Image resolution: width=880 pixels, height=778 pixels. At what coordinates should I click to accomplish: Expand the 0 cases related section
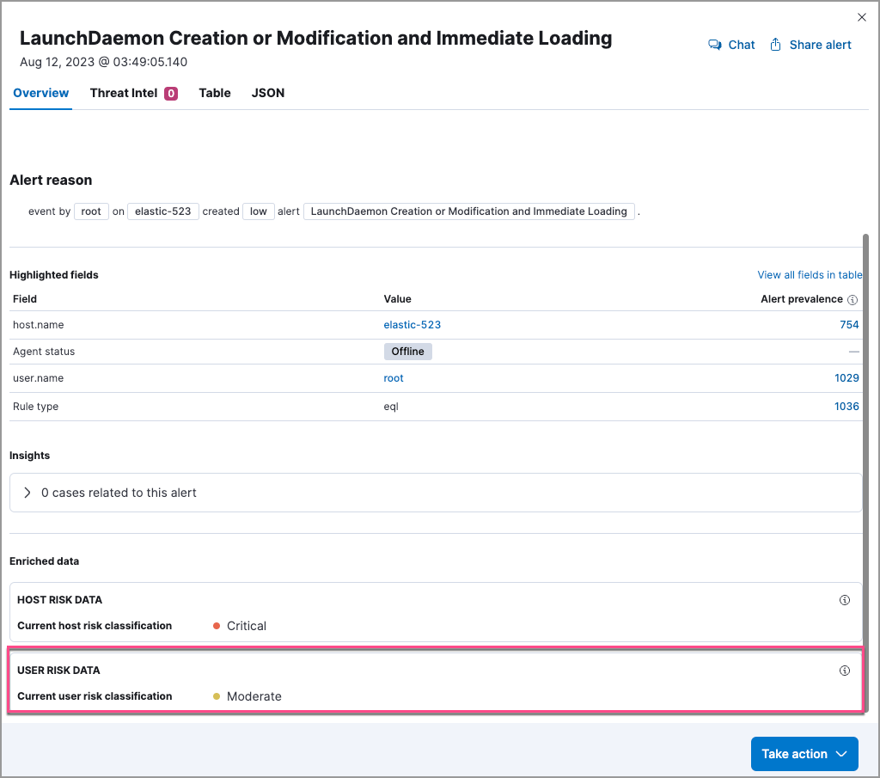pos(27,493)
